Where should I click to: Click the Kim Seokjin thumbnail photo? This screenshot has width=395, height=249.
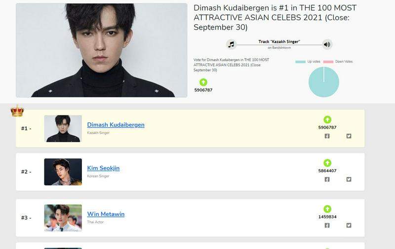tap(63, 172)
